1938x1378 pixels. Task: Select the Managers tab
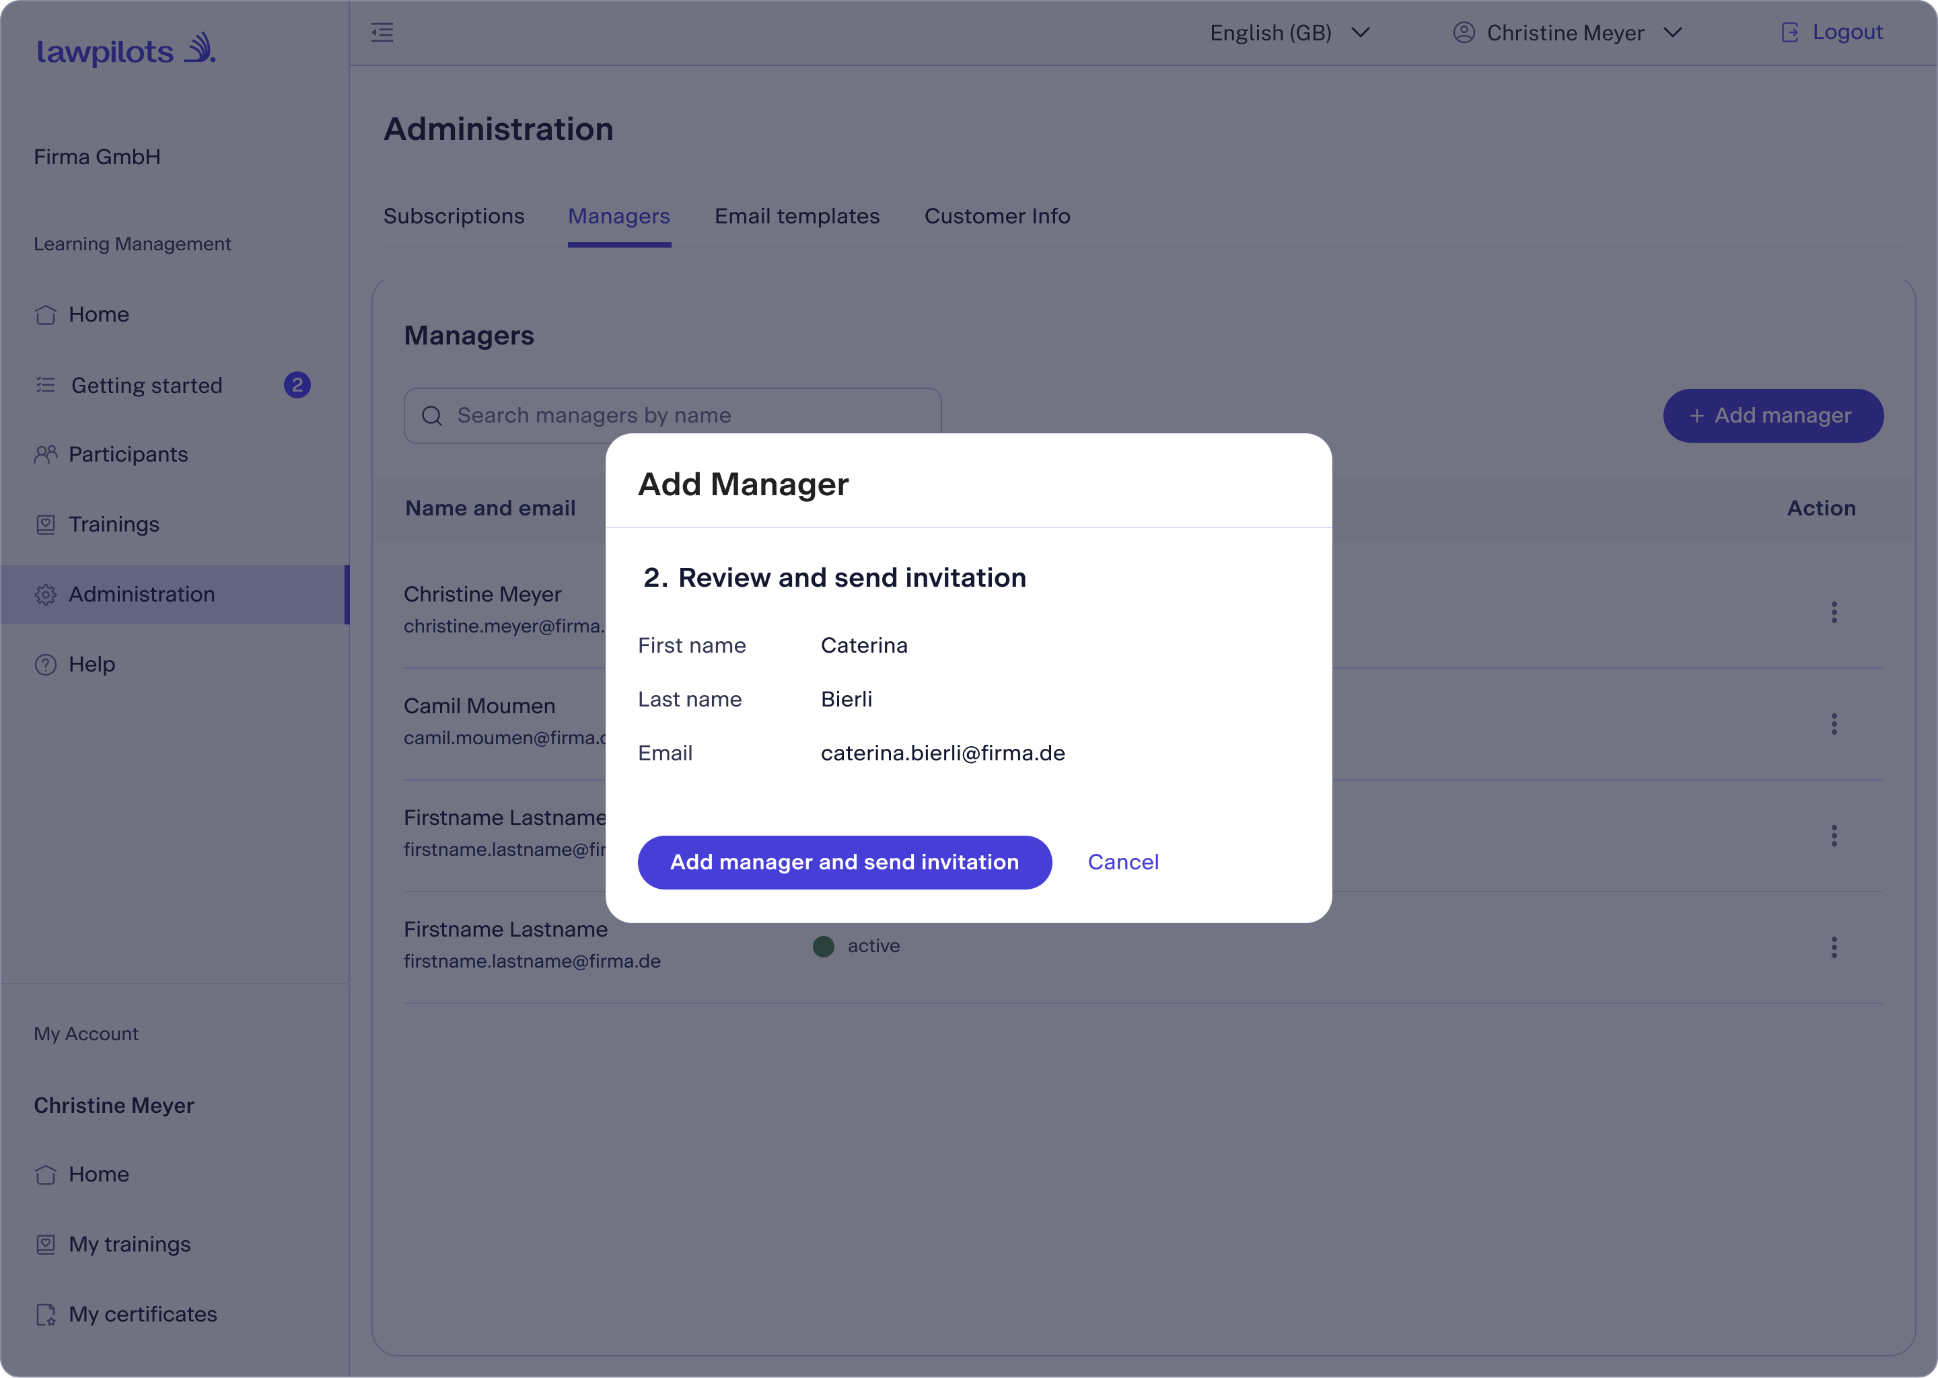click(619, 217)
